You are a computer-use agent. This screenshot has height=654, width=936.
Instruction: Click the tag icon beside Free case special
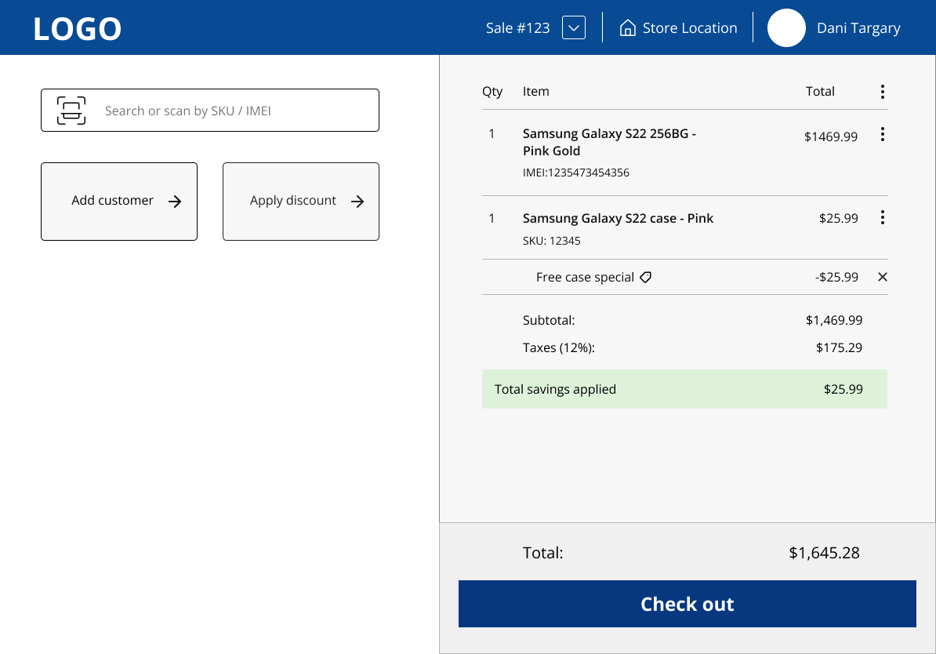(645, 277)
